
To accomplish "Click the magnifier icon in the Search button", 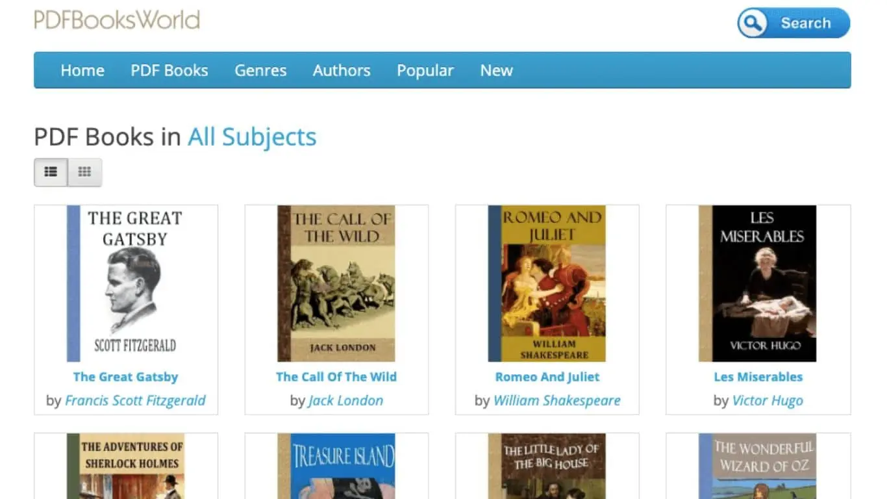I will [753, 22].
